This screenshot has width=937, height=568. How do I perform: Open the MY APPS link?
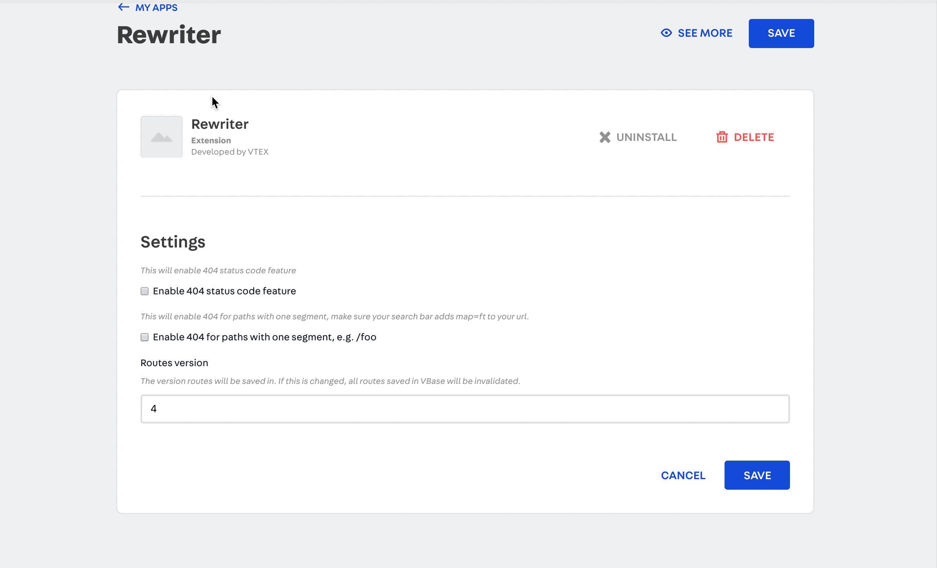pos(156,8)
